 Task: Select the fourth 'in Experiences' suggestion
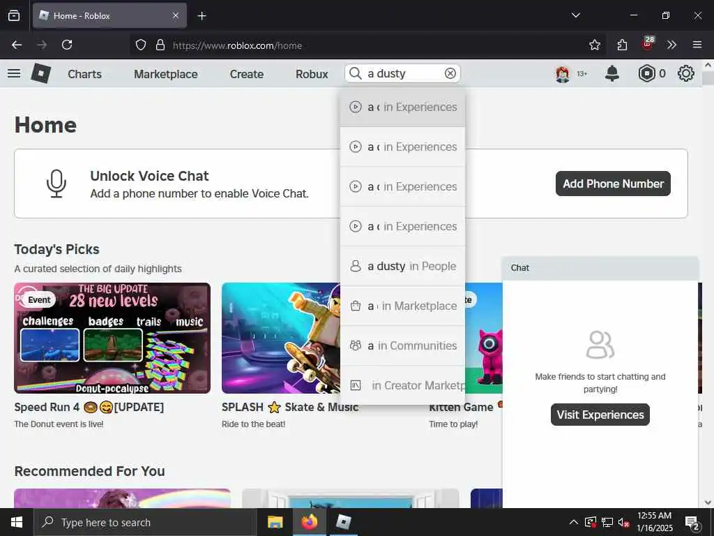click(402, 226)
